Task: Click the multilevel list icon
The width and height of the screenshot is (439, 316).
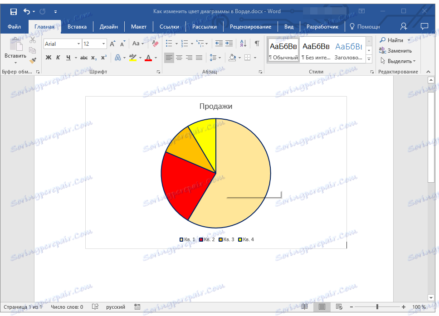Action: [200, 44]
